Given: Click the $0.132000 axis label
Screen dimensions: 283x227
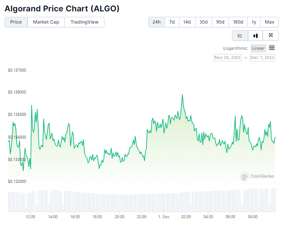Looking at the screenshot, I should point(17,182).
